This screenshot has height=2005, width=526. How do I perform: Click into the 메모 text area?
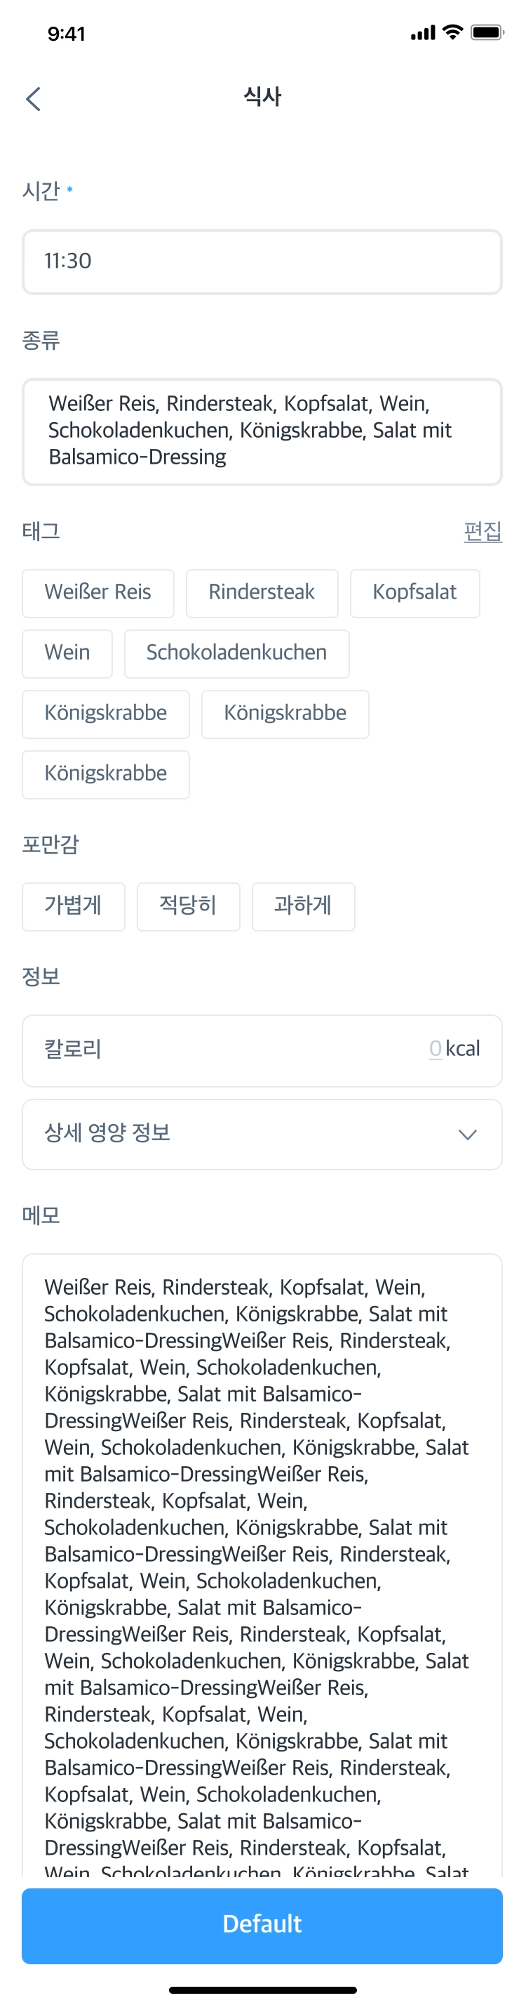point(262,1557)
